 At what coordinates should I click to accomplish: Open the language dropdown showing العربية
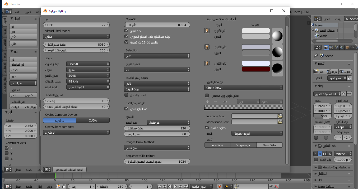tap(257, 133)
